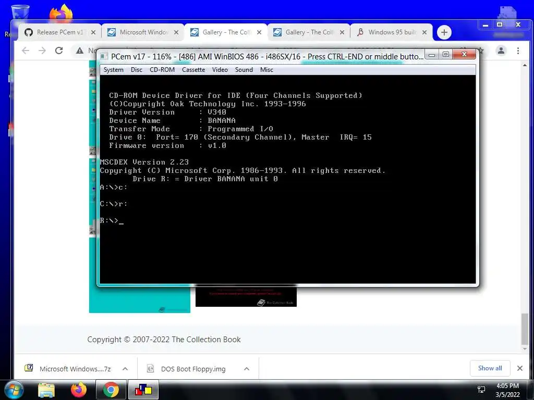Close the Microsoft Windows tab
This screenshot has width=534, height=400.
176,32
